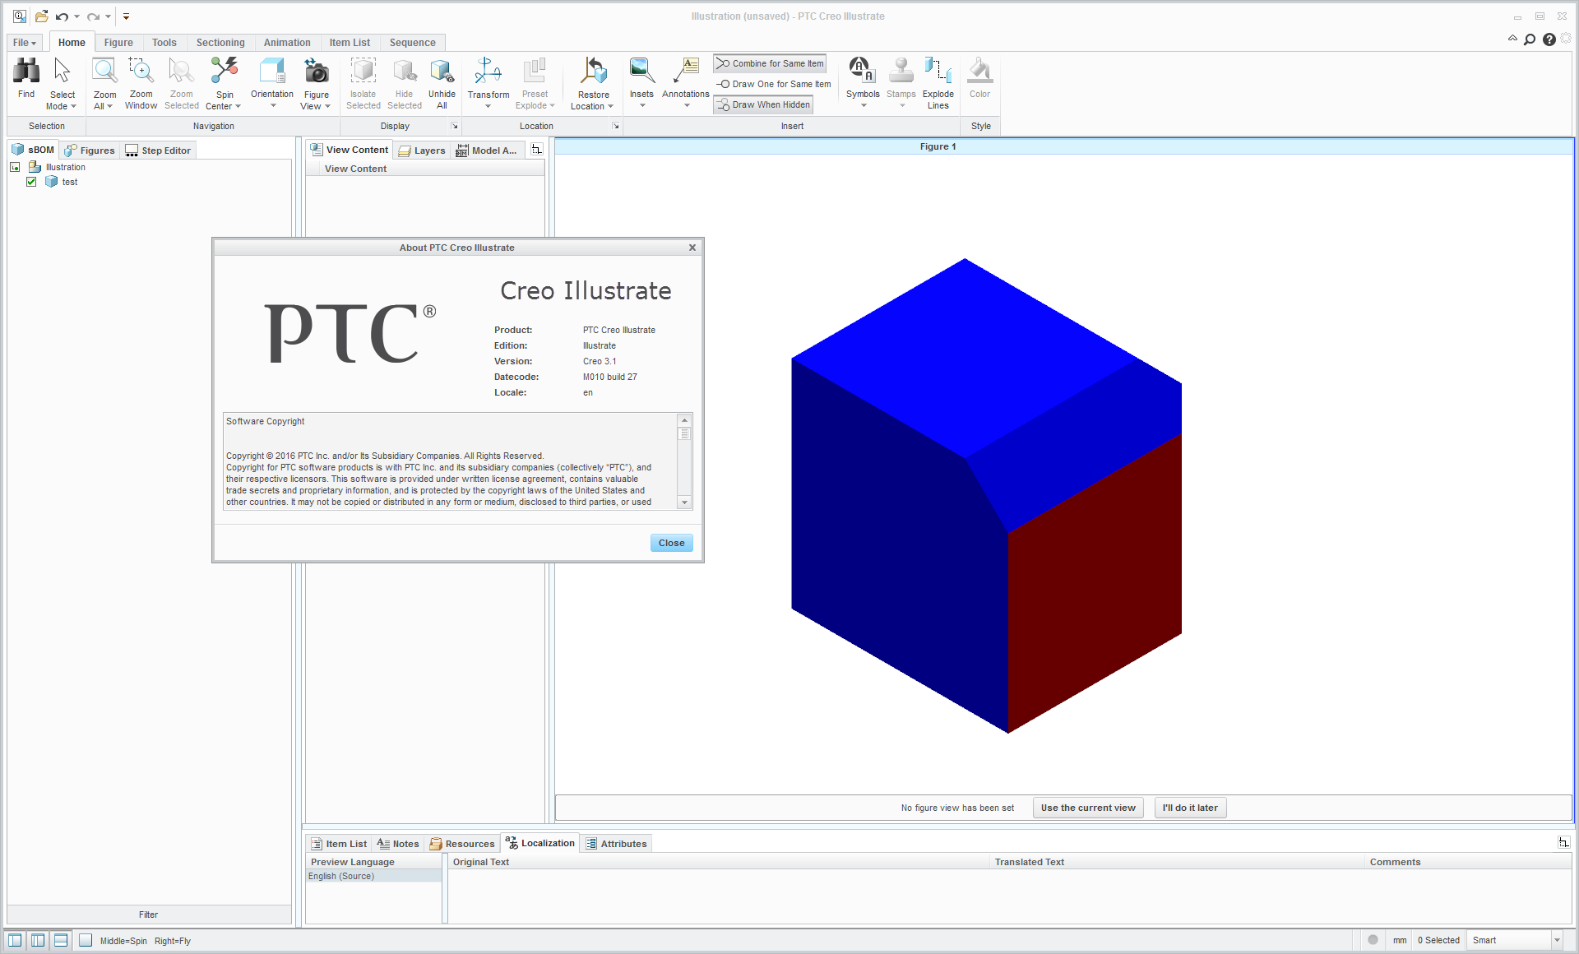Open the Location group dialog launcher
Viewport: 1579px width, 954px height.
pos(615,126)
